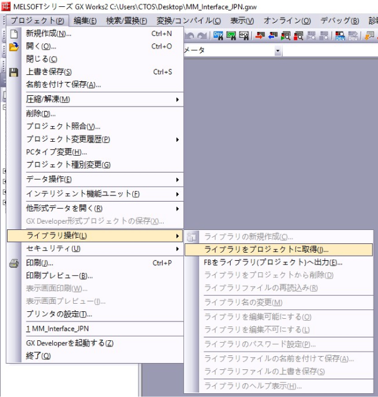Image resolution: width=378 pixels, height=397 pixels.
Task: Open the 表示(V) menu
Action: 242,21
